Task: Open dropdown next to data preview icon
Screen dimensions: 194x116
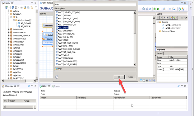Action: pos(167,9)
